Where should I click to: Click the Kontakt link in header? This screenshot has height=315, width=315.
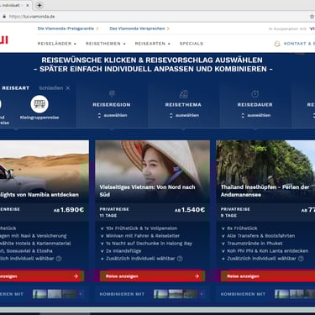(x=299, y=44)
